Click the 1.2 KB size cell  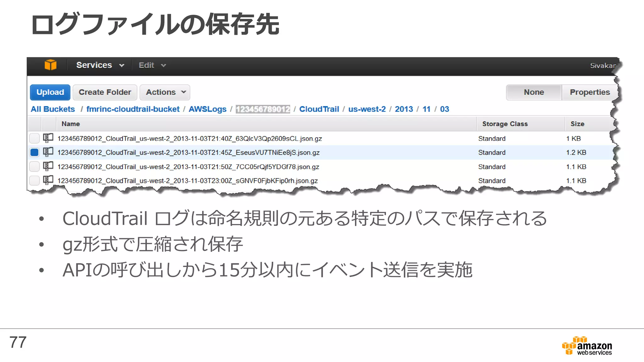pos(576,152)
